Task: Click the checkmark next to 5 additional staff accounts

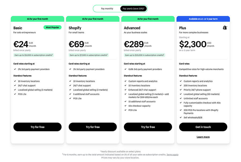Action: coord(70,94)
